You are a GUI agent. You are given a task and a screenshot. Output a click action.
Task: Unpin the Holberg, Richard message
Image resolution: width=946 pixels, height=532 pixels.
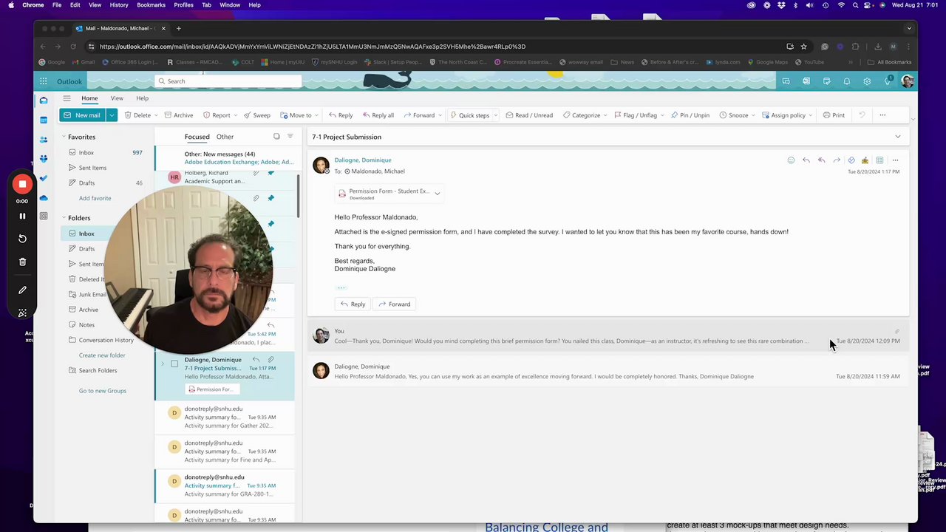tap(271, 173)
